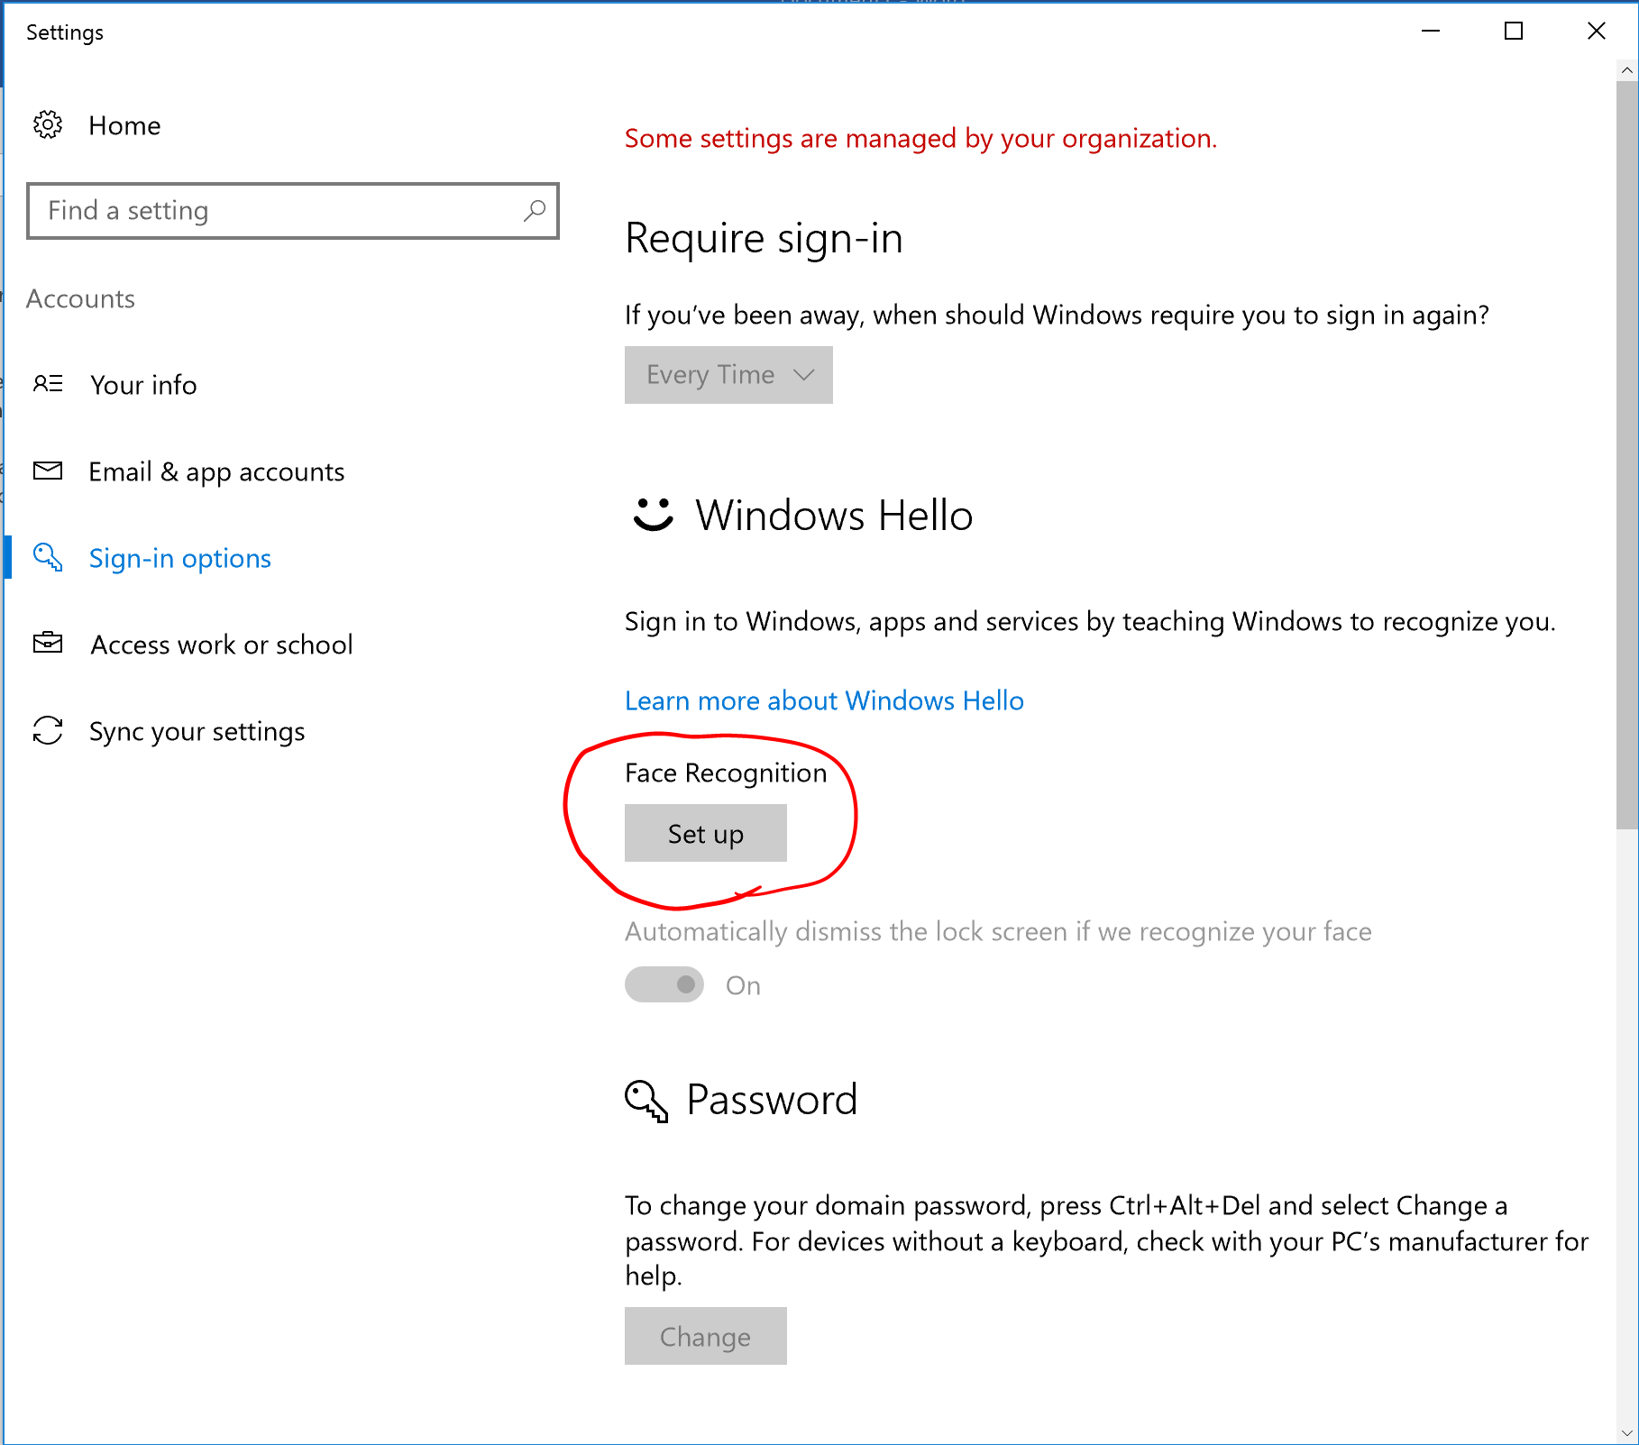1639x1445 pixels.
Task: Click the password Change button
Action: point(706,1336)
